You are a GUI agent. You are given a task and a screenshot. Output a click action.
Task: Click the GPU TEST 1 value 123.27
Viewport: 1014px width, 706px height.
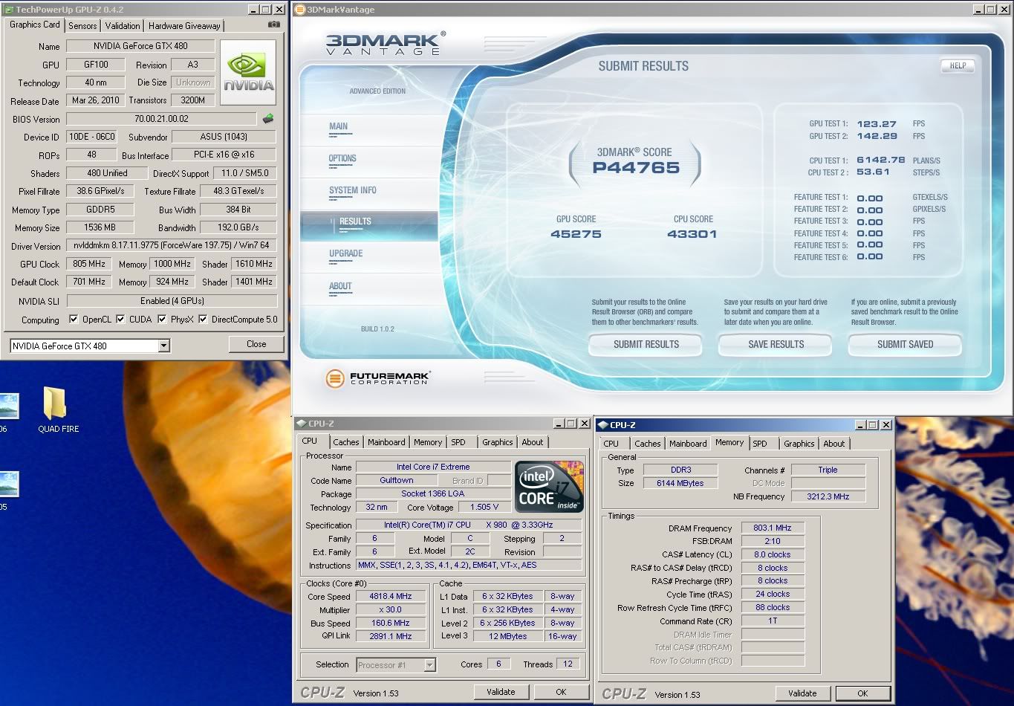point(877,124)
